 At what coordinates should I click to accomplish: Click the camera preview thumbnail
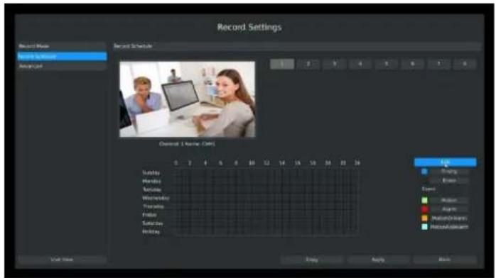[x=188, y=99]
